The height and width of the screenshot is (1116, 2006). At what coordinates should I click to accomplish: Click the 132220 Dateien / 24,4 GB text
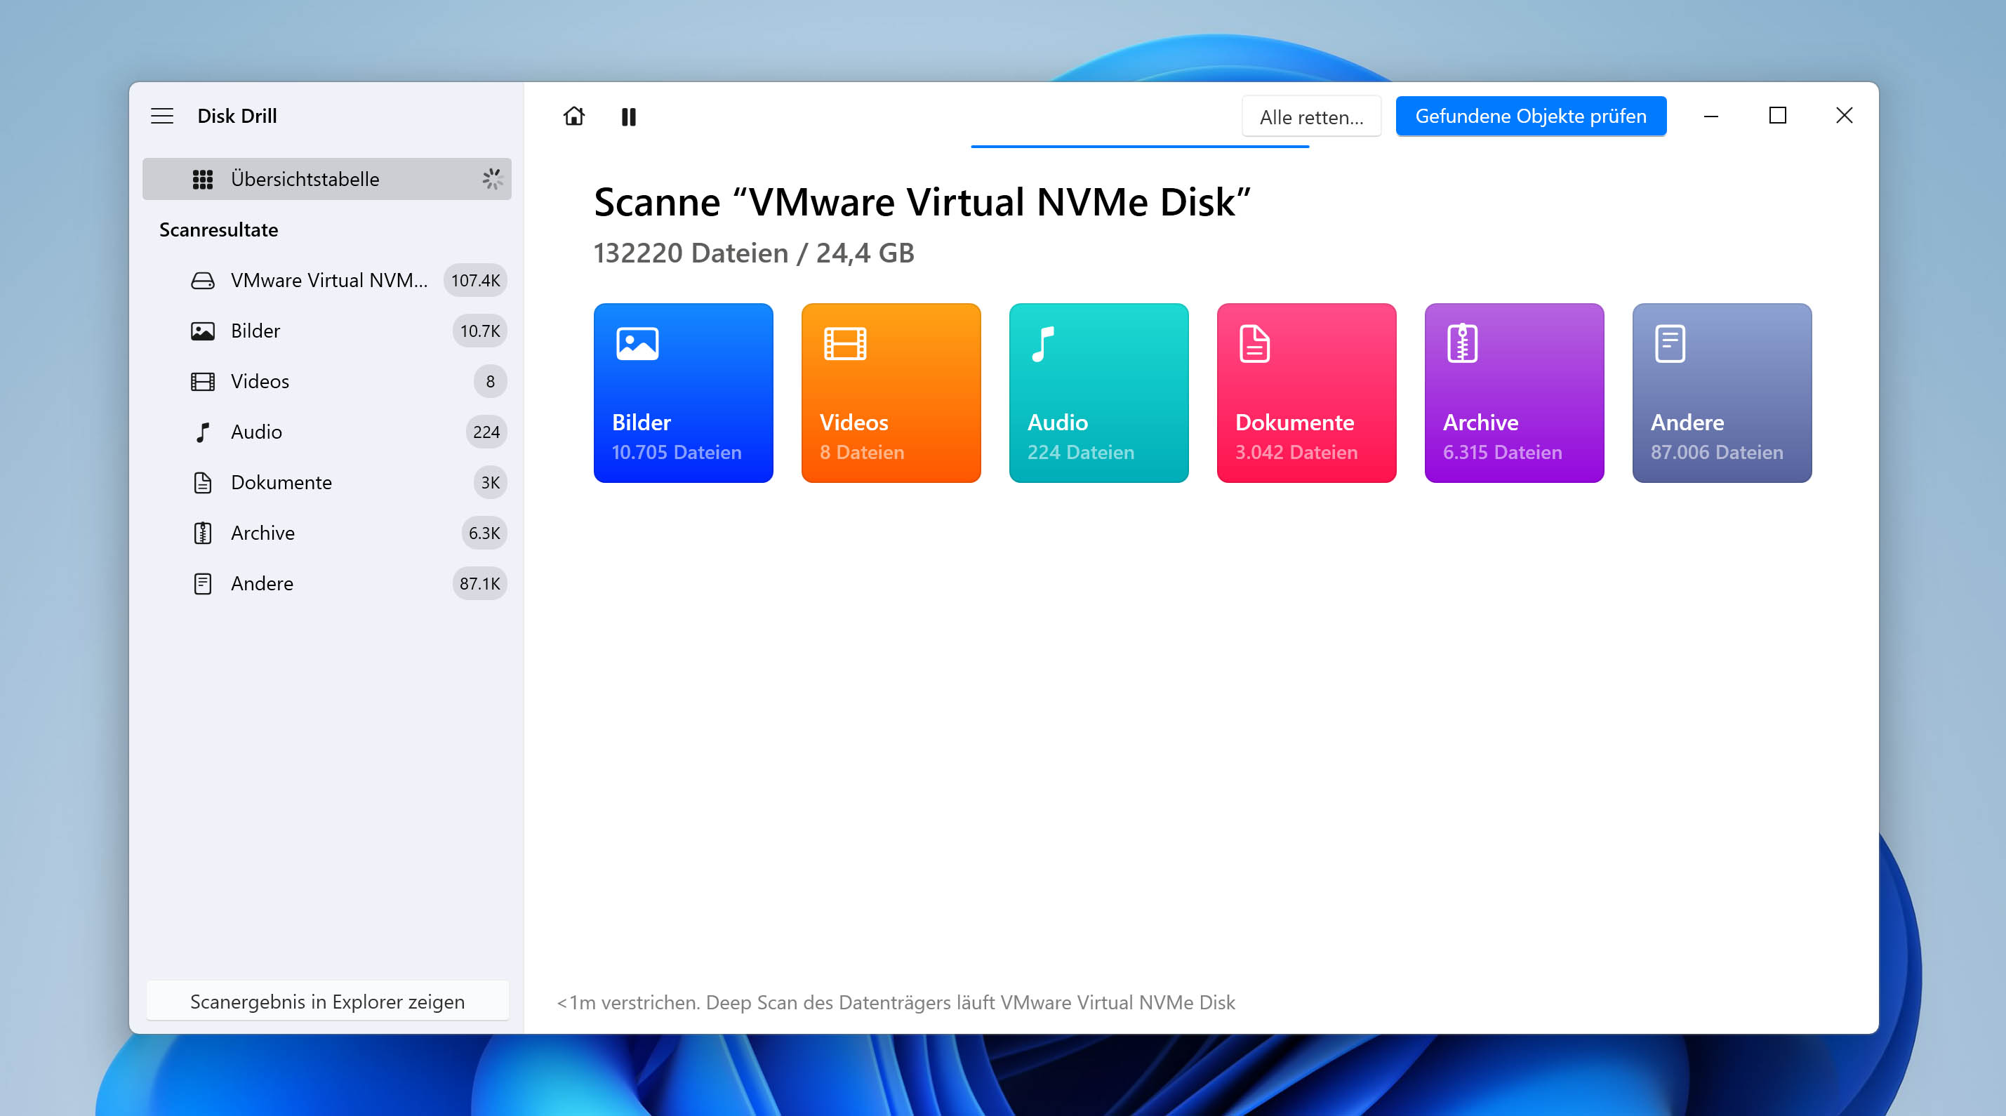[754, 253]
